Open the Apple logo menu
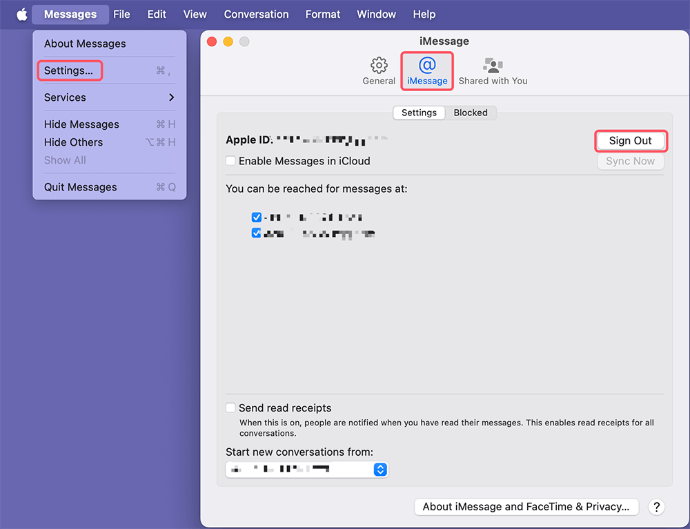 (x=21, y=15)
